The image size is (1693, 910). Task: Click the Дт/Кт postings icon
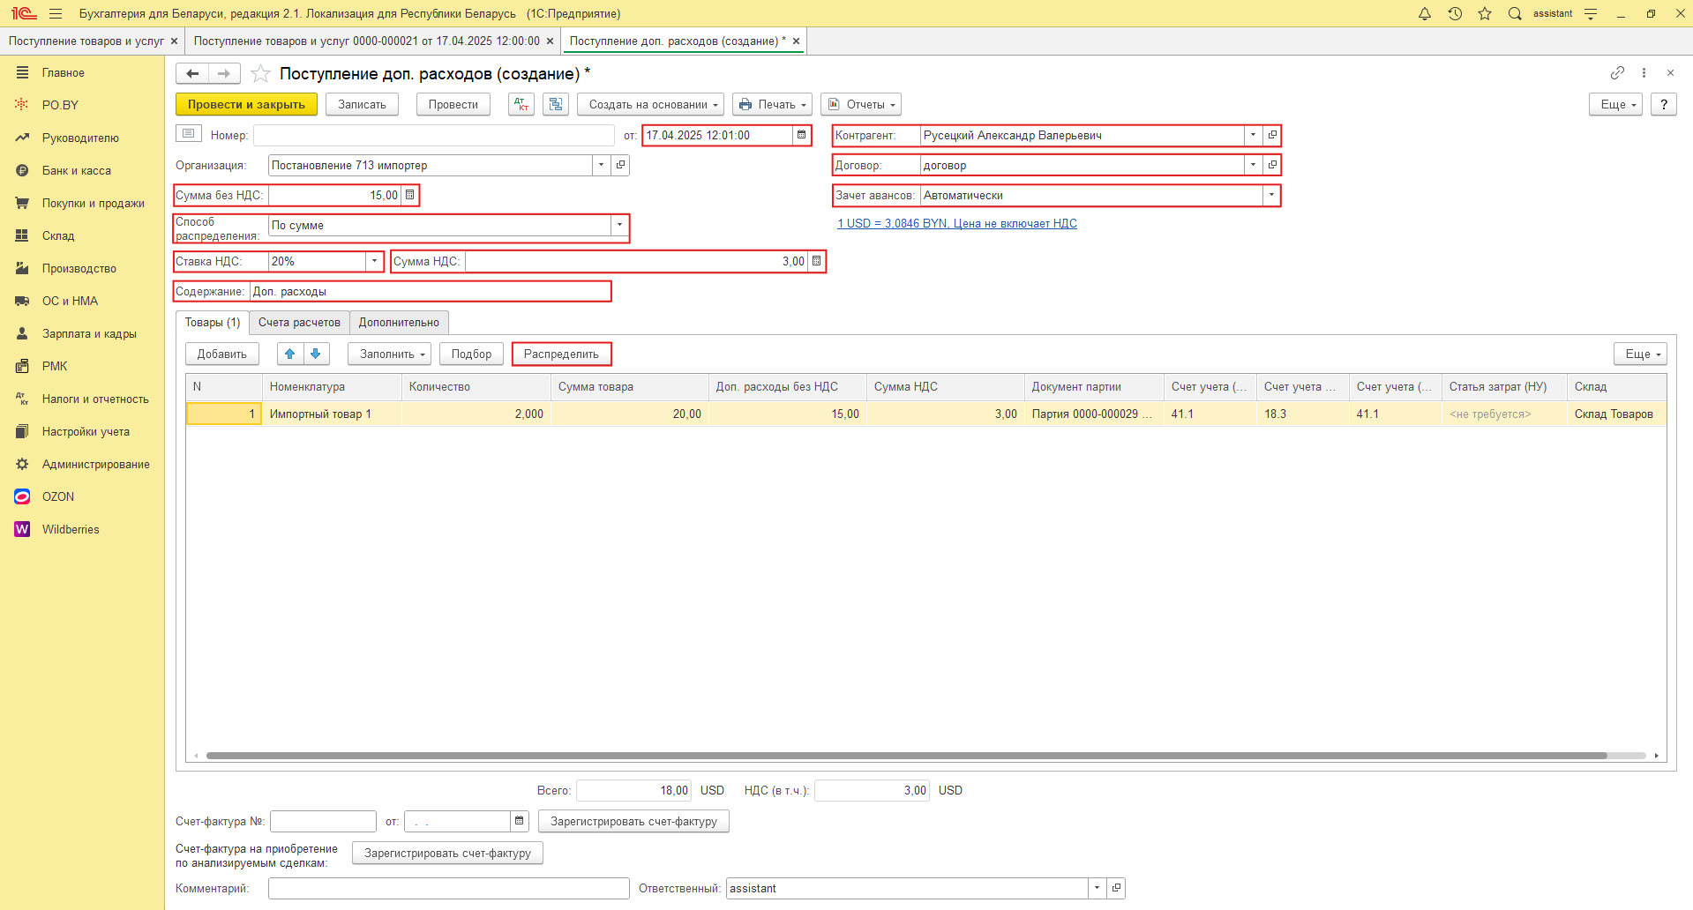click(521, 104)
